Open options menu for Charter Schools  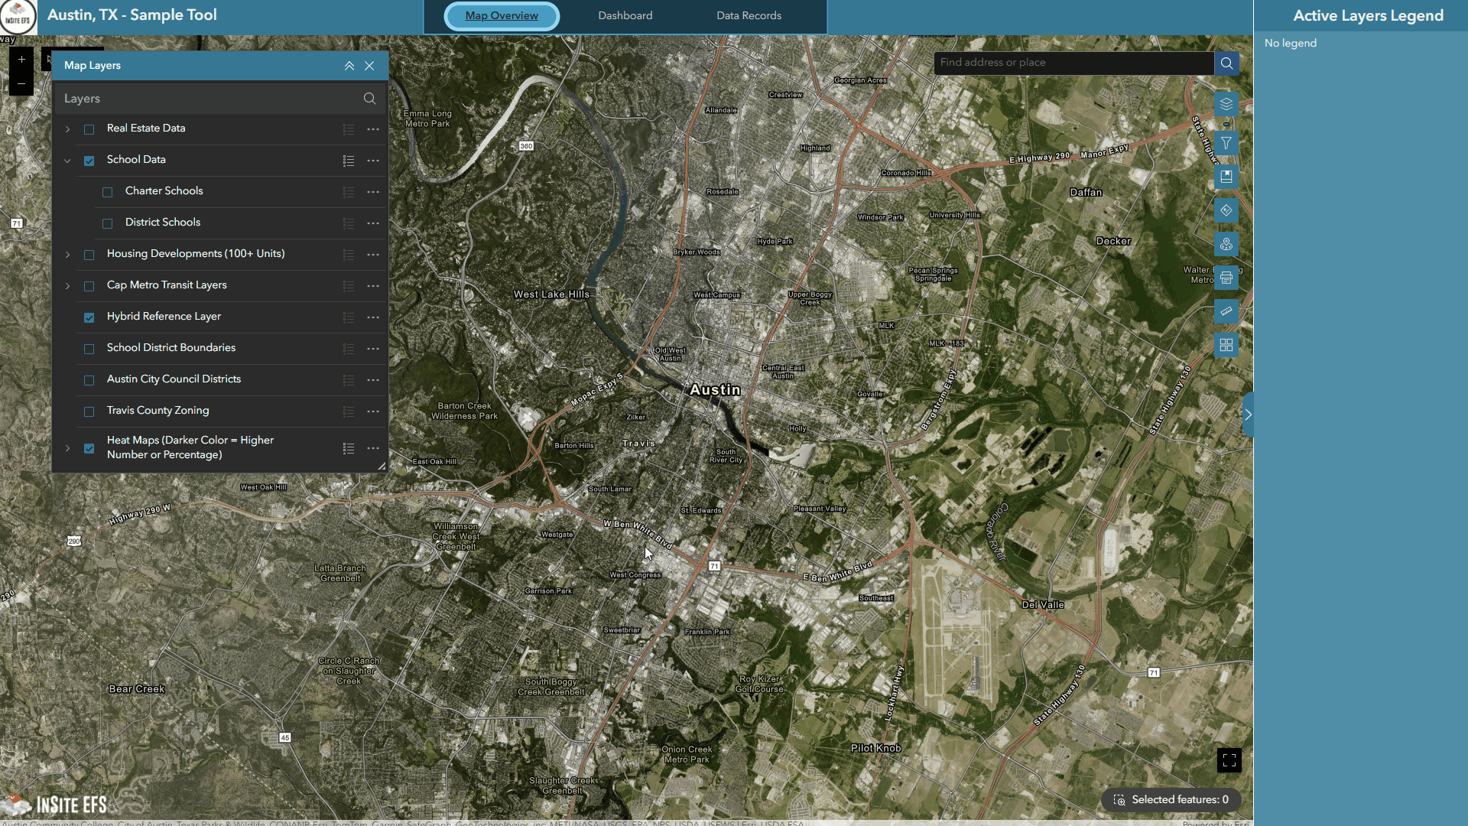[x=373, y=192]
